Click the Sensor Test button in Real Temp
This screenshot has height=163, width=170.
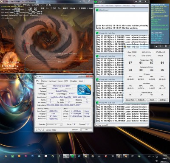[130, 100]
